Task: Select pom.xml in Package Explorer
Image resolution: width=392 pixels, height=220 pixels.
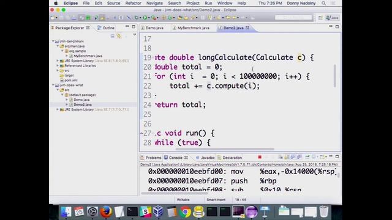Action: [x=71, y=80]
